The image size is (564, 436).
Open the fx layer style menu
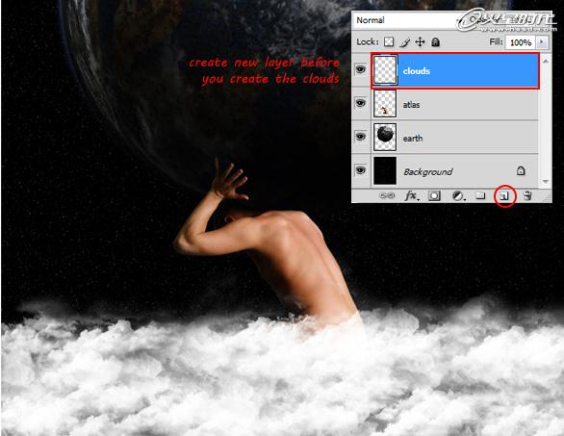click(x=411, y=196)
